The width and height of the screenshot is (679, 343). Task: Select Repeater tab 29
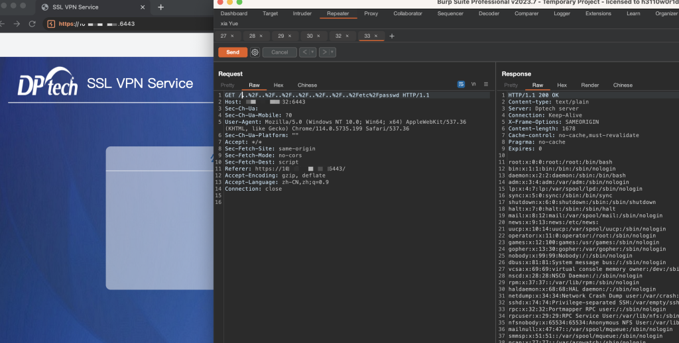(x=281, y=36)
